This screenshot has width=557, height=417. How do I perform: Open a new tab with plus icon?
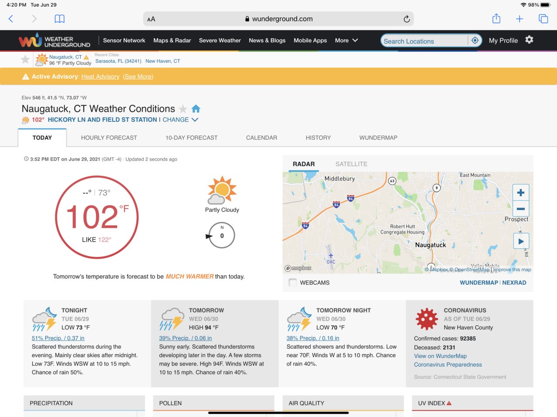coord(520,19)
